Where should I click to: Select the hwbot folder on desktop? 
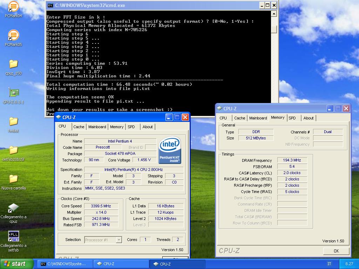13,125
